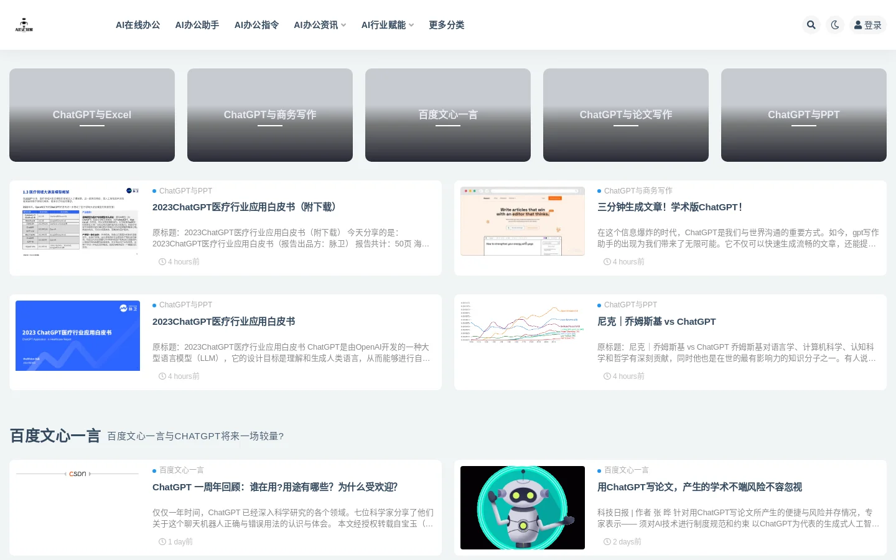Click the line chart thumbnail for Chomsky article
Viewport: 896px width, 560px height.
click(x=523, y=323)
